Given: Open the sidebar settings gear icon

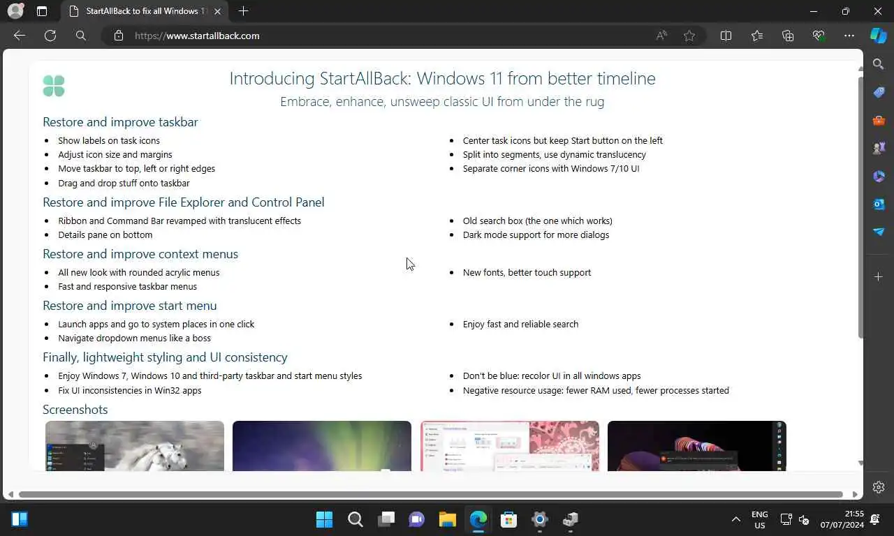Looking at the screenshot, I should 879,487.
